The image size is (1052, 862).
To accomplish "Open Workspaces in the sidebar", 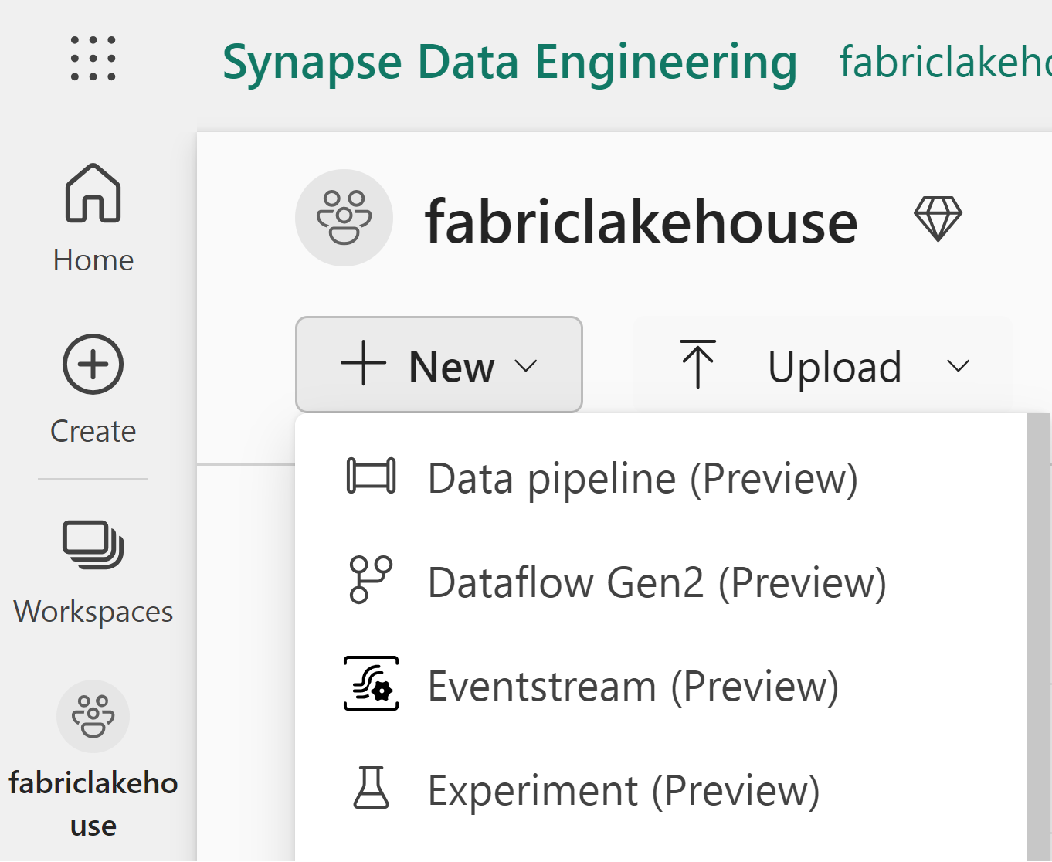I will click(93, 573).
